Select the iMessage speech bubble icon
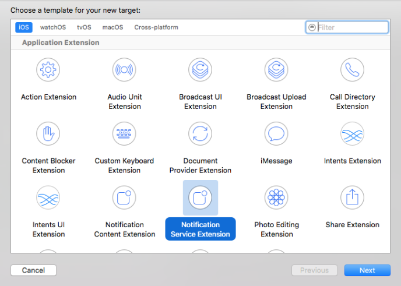The image size is (401, 286). [276, 134]
